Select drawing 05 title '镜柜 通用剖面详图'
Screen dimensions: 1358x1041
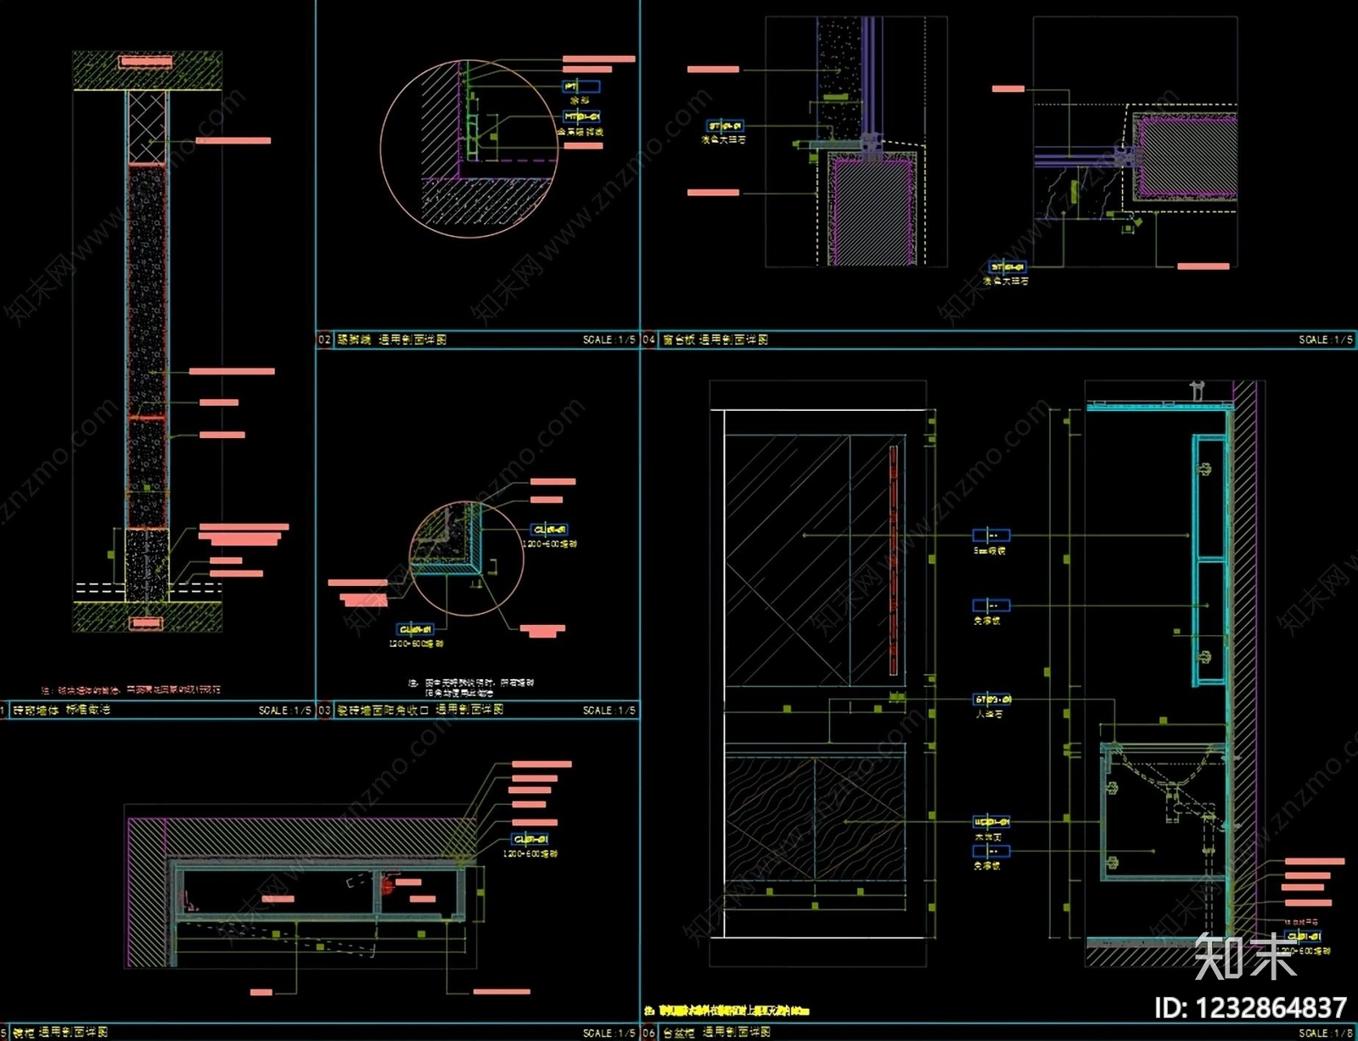[60, 1033]
